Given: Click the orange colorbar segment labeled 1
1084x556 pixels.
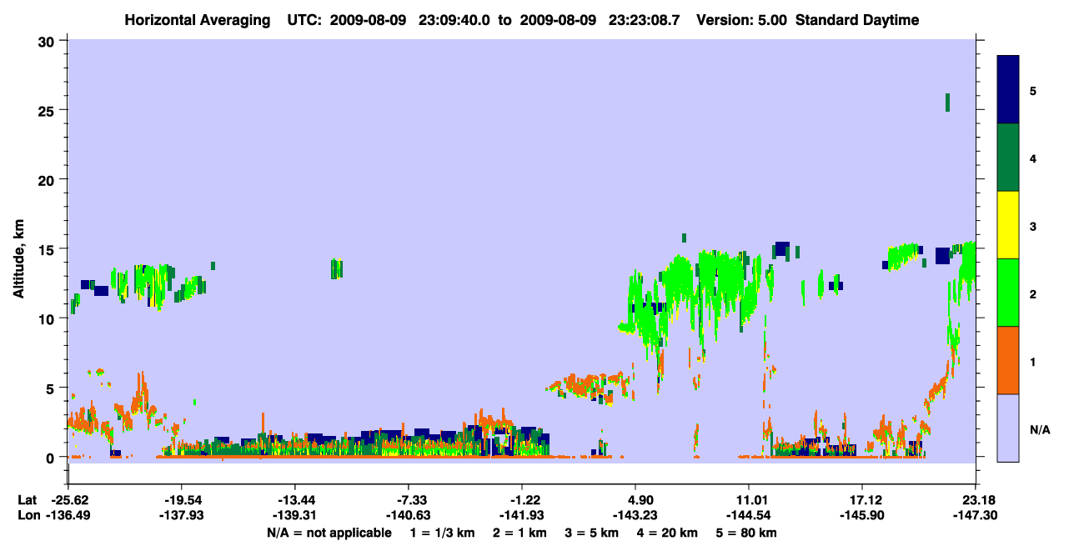Looking at the screenshot, I should 1008,360.
